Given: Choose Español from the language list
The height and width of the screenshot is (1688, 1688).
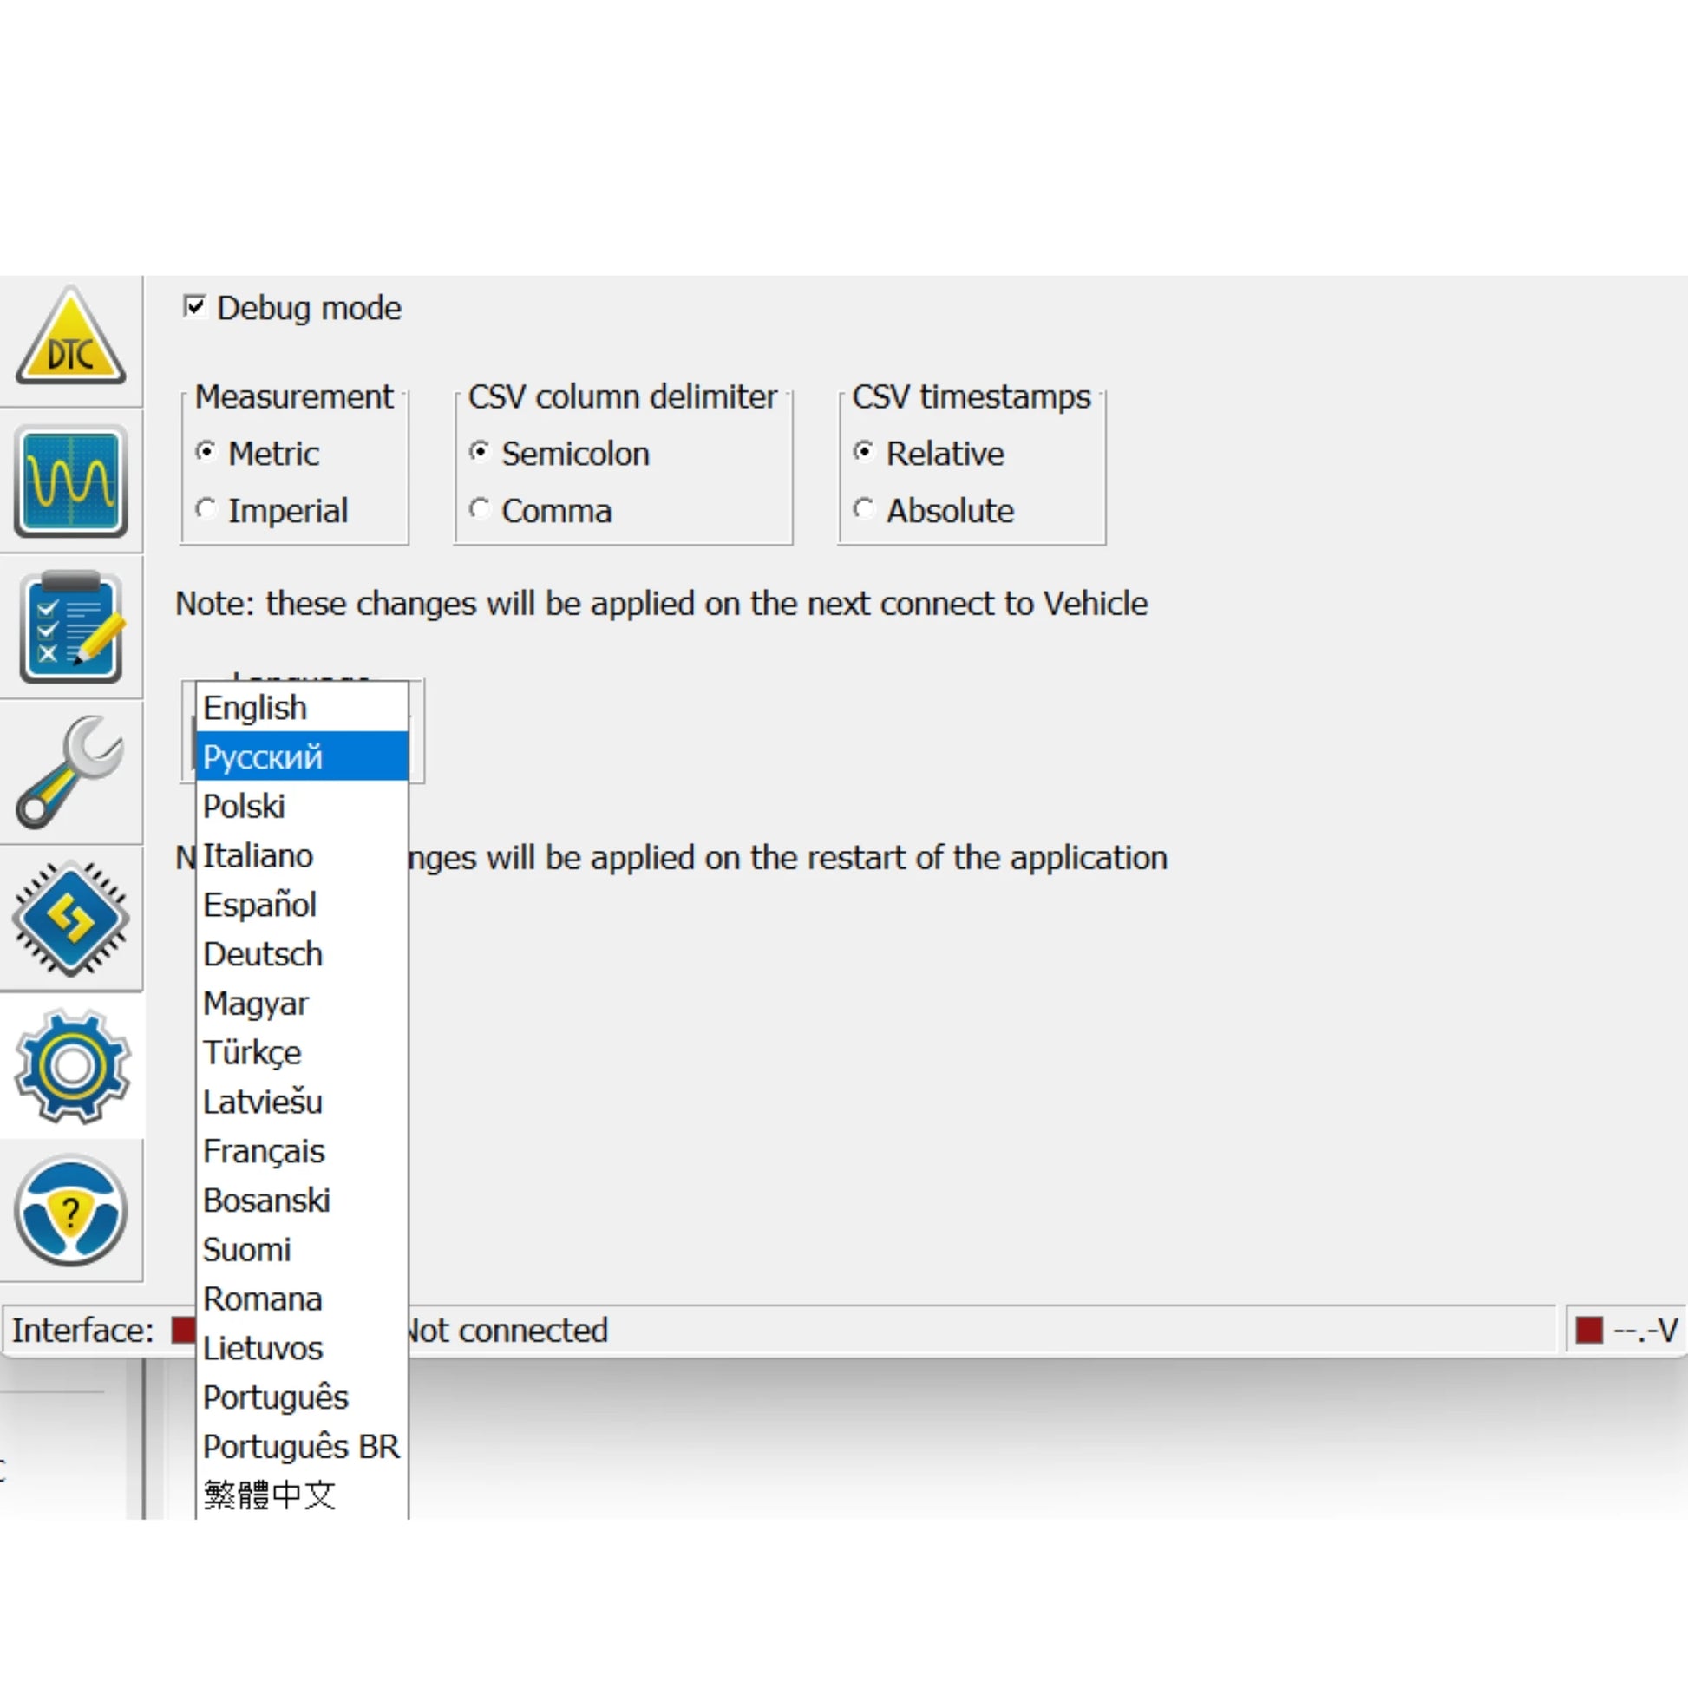Looking at the screenshot, I should pos(303,906).
